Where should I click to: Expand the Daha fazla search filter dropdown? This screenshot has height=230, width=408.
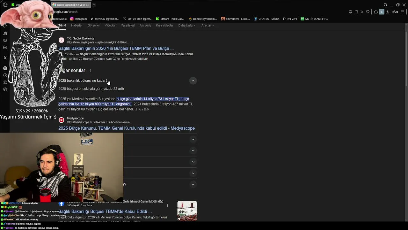point(187,25)
